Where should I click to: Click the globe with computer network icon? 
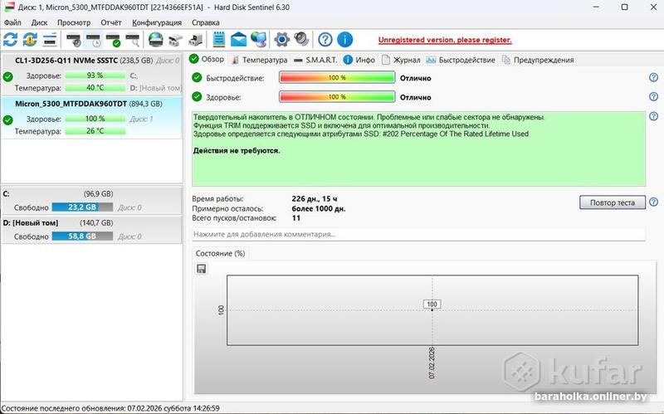click(x=258, y=40)
